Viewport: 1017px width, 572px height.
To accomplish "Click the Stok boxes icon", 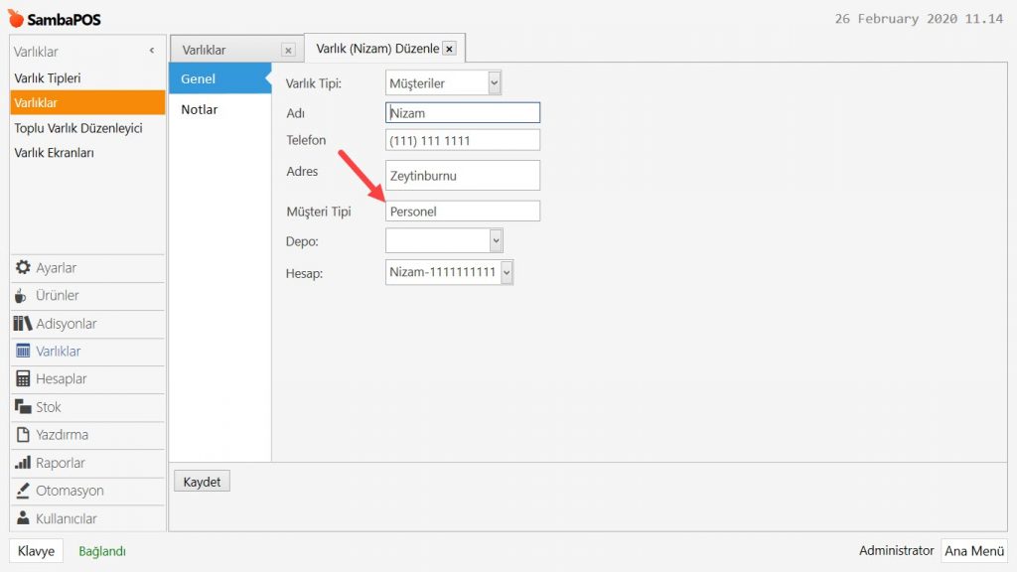I will click(x=23, y=407).
